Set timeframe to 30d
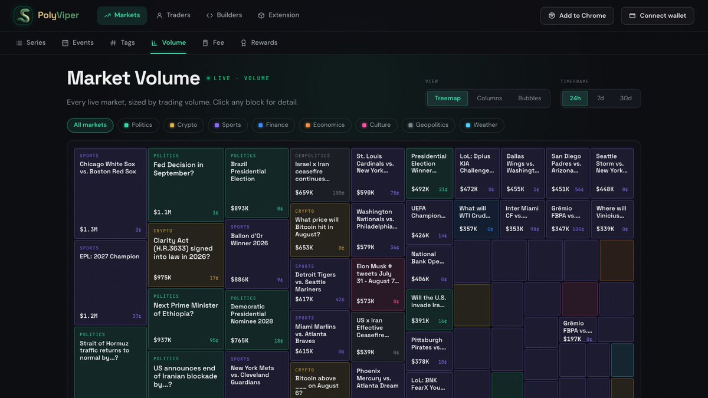The width and height of the screenshot is (708, 398). 626,98
